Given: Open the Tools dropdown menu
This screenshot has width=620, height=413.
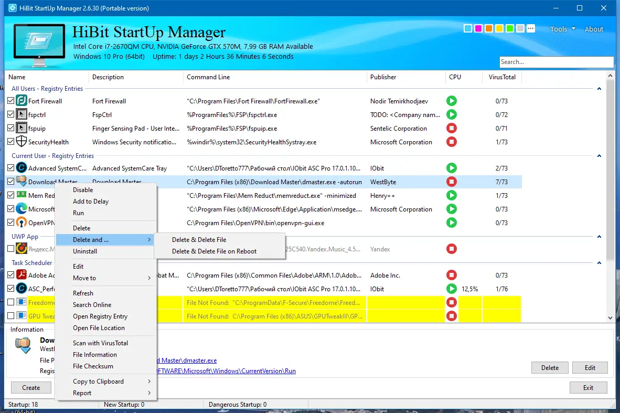Looking at the screenshot, I should (562, 29).
